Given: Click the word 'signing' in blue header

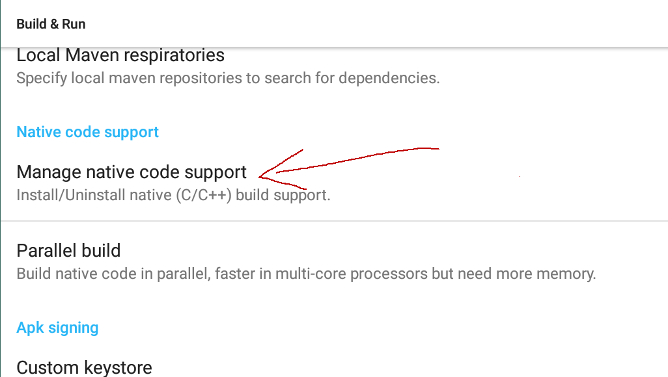Looking at the screenshot, I should pyautogui.click(x=74, y=328).
